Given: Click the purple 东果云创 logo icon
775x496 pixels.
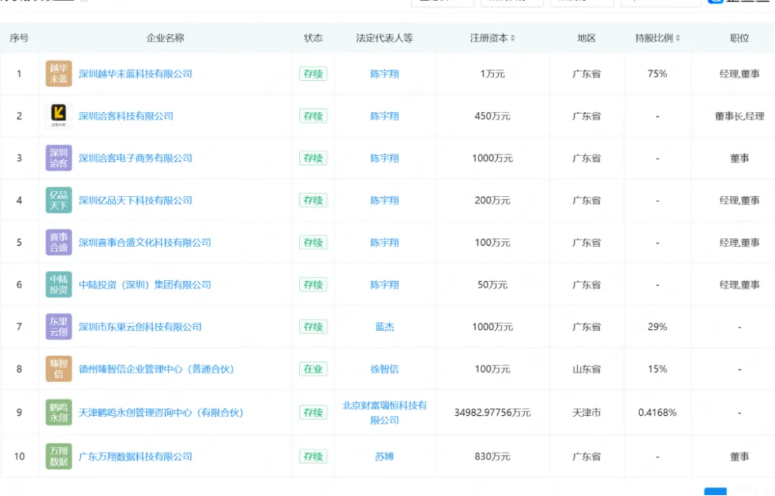Looking at the screenshot, I should pos(59,327).
